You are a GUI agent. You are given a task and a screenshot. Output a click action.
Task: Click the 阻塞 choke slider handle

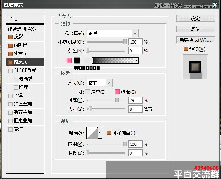click(117, 100)
